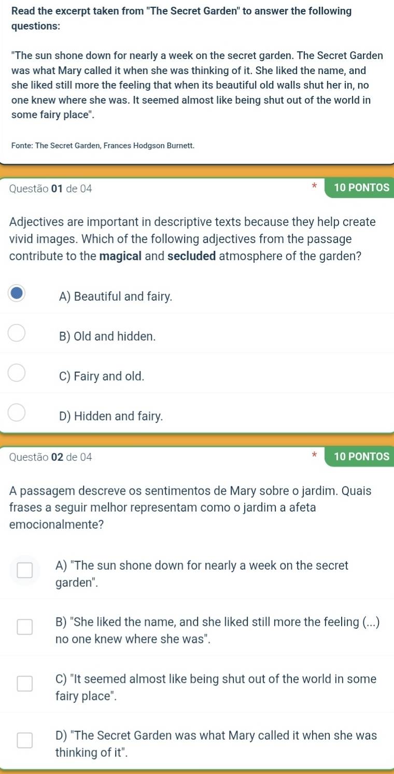394x774 pixels.
Task: Pick radio option C) Fairy and old
Action: tap(17, 373)
